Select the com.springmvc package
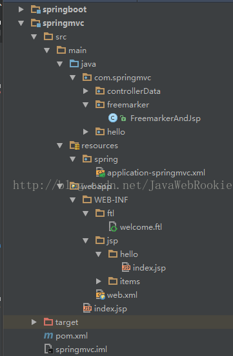This screenshot has width=233, height=356. coord(123,78)
